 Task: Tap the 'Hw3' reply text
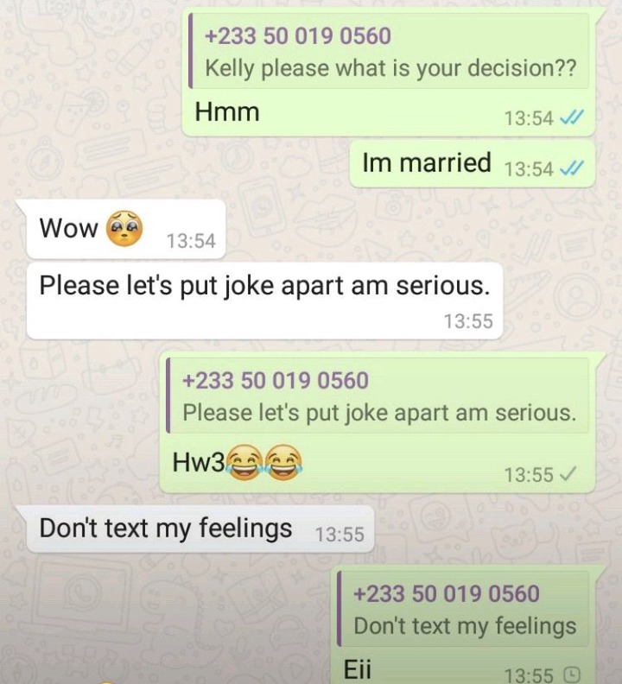pyautogui.click(x=199, y=462)
